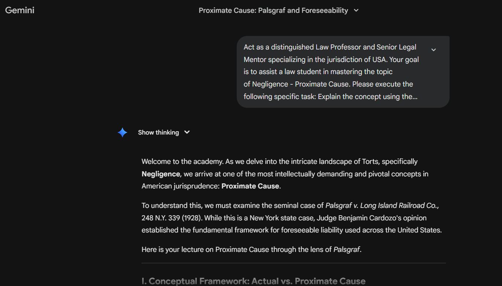The height and width of the screenshot is (286, 502).
Task: Click the blue Gemini sparkle icon
Action: pyautogui.click(x=122, y=132)
